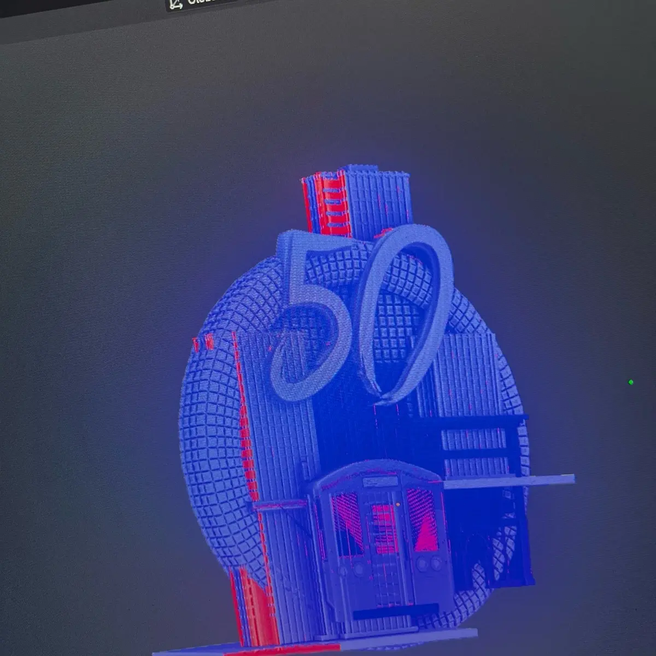Open the transform orientation dropdown

pyautogui.click(x=200, y=4)
